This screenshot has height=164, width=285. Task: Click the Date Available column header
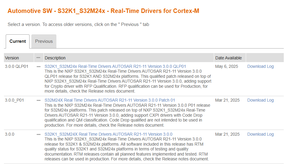(x=230, y=58)
